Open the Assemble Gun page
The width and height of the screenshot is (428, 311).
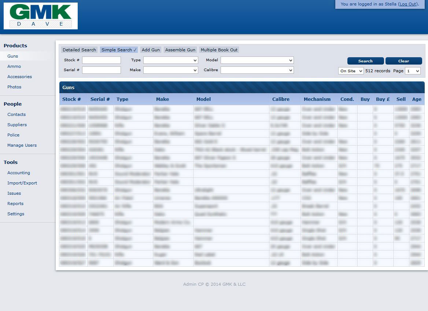click(x=180, y=50)
